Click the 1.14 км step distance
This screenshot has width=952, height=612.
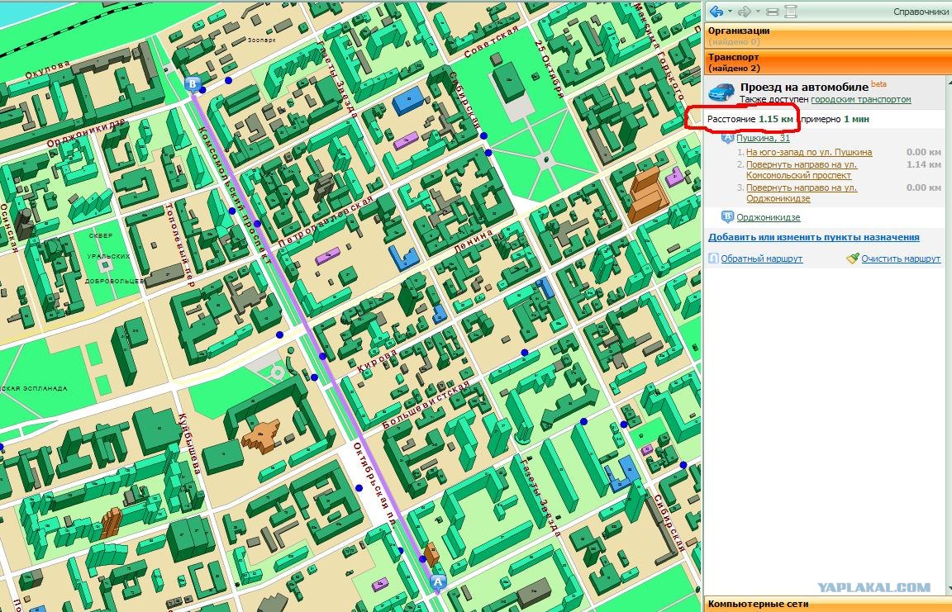923,164
